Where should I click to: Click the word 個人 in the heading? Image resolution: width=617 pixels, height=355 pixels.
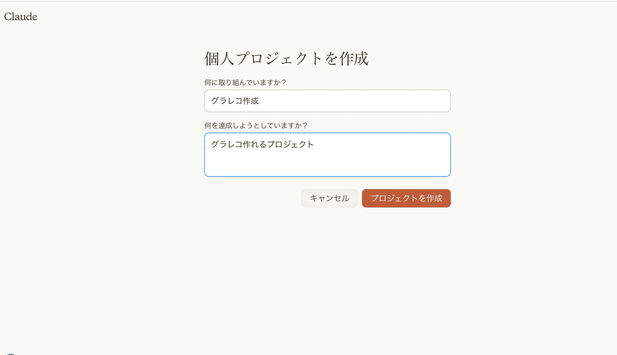(x=220, y=58)
